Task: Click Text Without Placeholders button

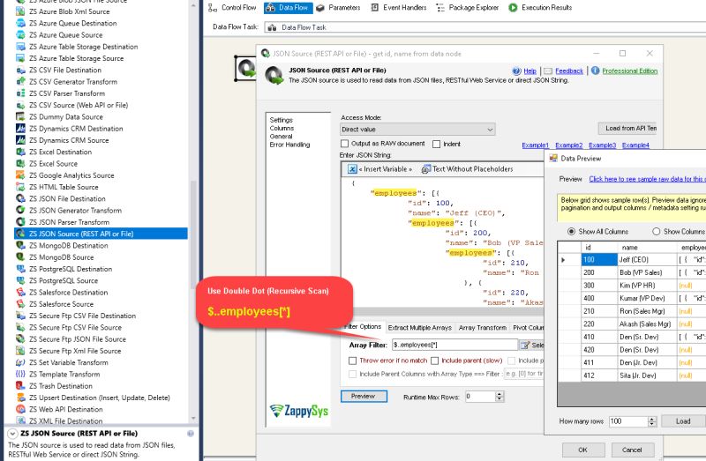Action: [x=468, y=169]
